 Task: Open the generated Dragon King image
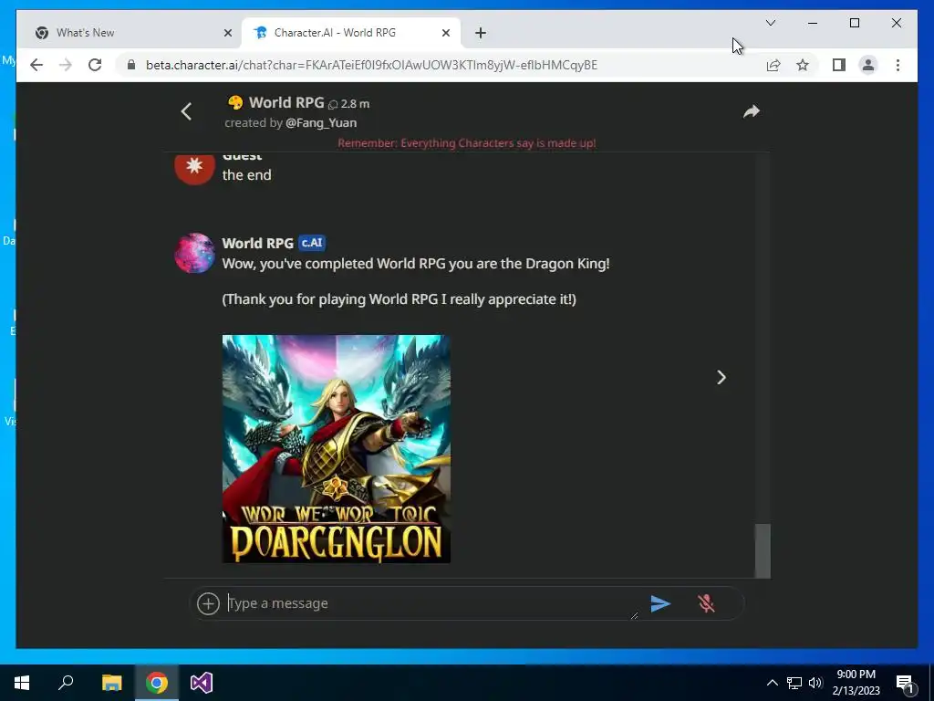(x=336, y=449)
